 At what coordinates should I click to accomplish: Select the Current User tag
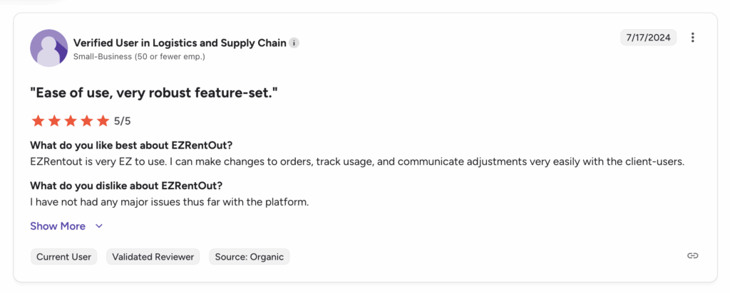click(64, 257)
